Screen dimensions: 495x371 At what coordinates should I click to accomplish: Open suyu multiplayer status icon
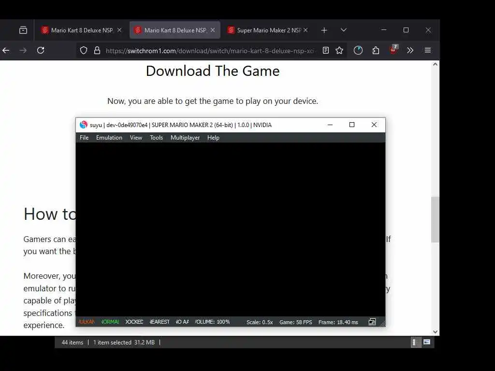(x=372, y=322)
